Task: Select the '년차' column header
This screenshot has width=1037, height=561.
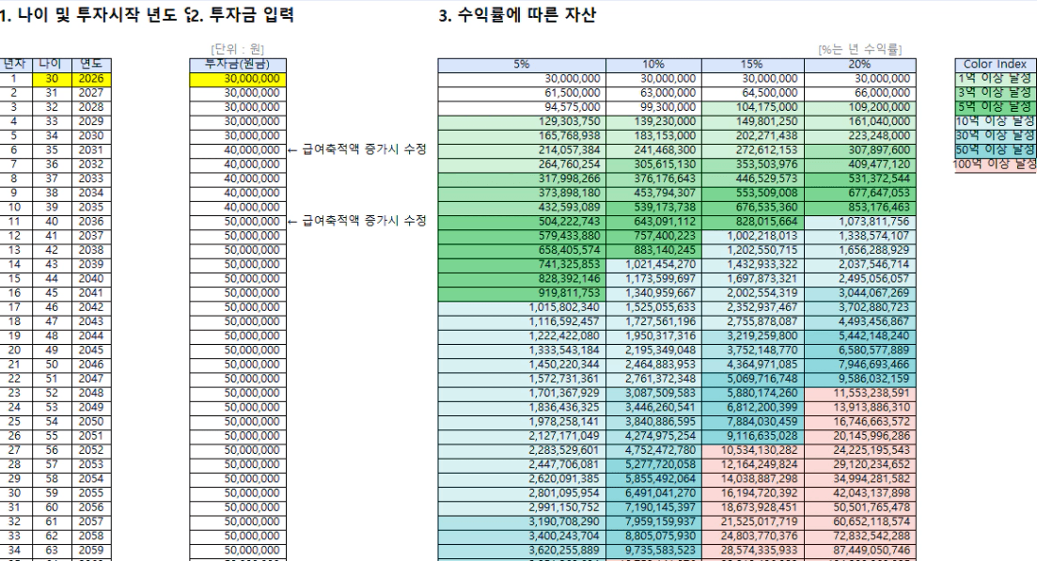Action: point(14,65)
